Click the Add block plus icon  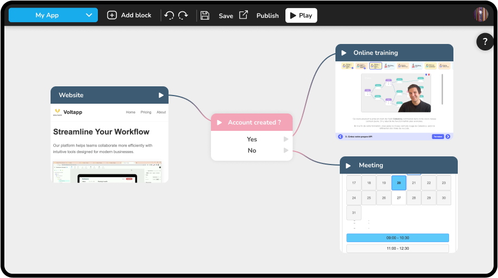[112, 15]
